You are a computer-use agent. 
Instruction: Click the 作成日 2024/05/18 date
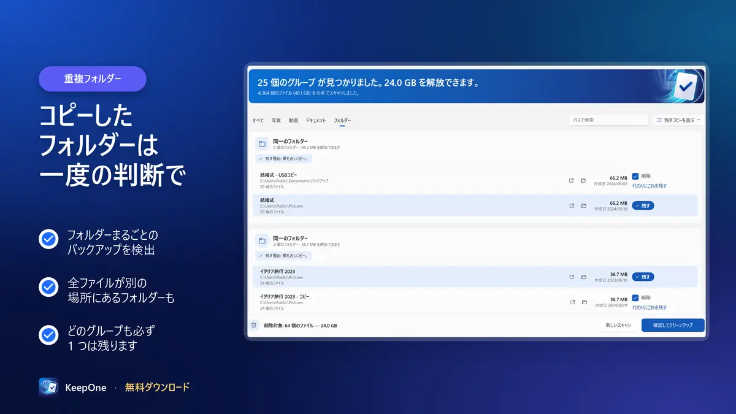click(611, 209)
